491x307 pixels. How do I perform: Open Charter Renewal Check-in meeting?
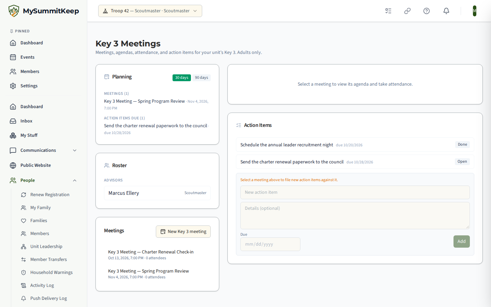(157, 255)
